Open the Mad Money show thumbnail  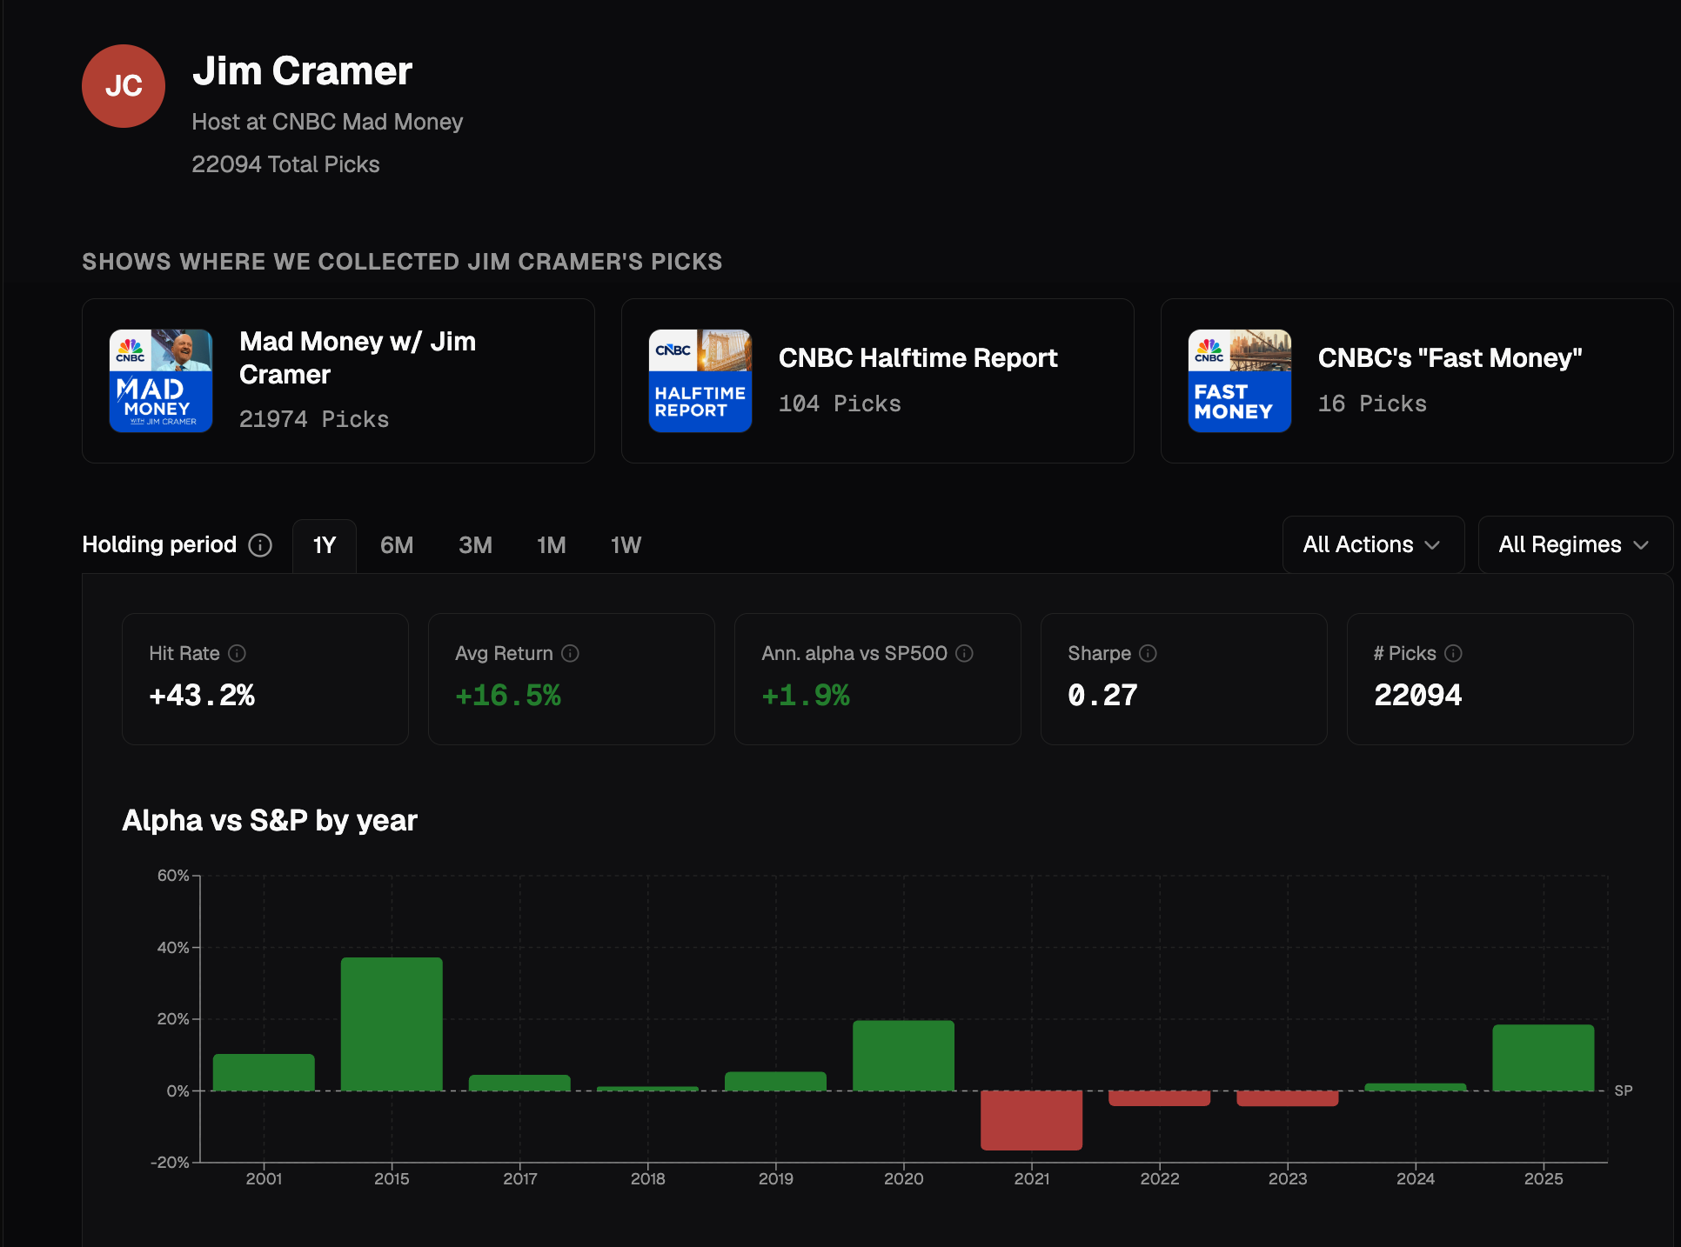161,381
